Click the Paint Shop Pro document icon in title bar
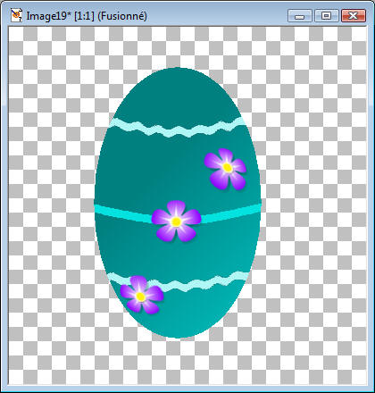Image resolution: width=375 pixels, height=393 pixels. pyautogui.click(x=16, y=15)
